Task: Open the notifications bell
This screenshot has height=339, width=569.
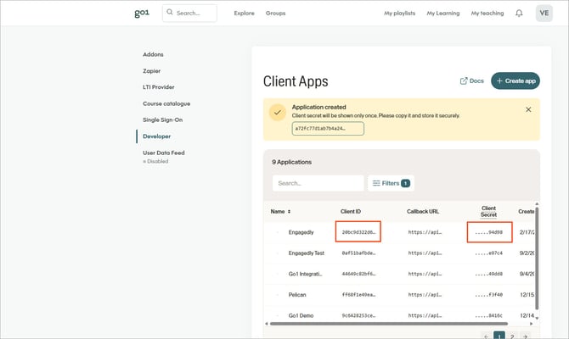Action: (x=519, y=14)
